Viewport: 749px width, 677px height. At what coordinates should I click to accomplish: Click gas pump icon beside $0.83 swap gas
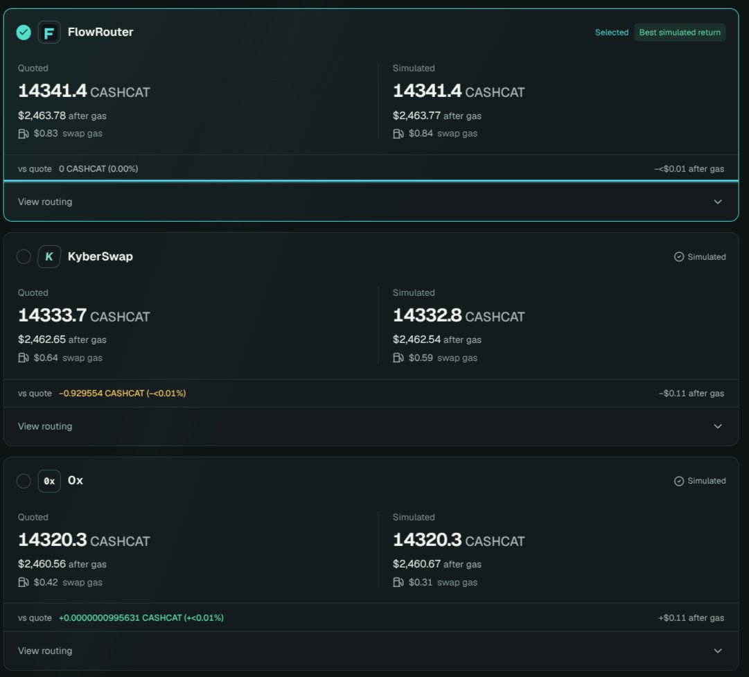pyautogui.click(x=24, y=134)
